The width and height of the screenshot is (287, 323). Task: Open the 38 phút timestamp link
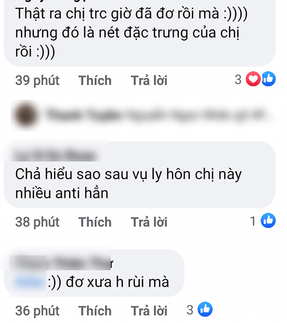[37, 222]
